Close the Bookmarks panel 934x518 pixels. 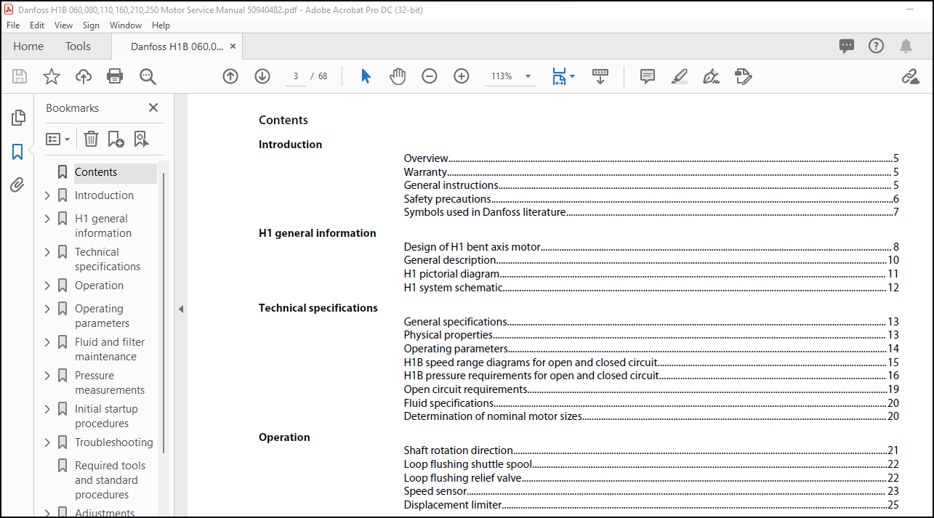[x=153, y=108]
